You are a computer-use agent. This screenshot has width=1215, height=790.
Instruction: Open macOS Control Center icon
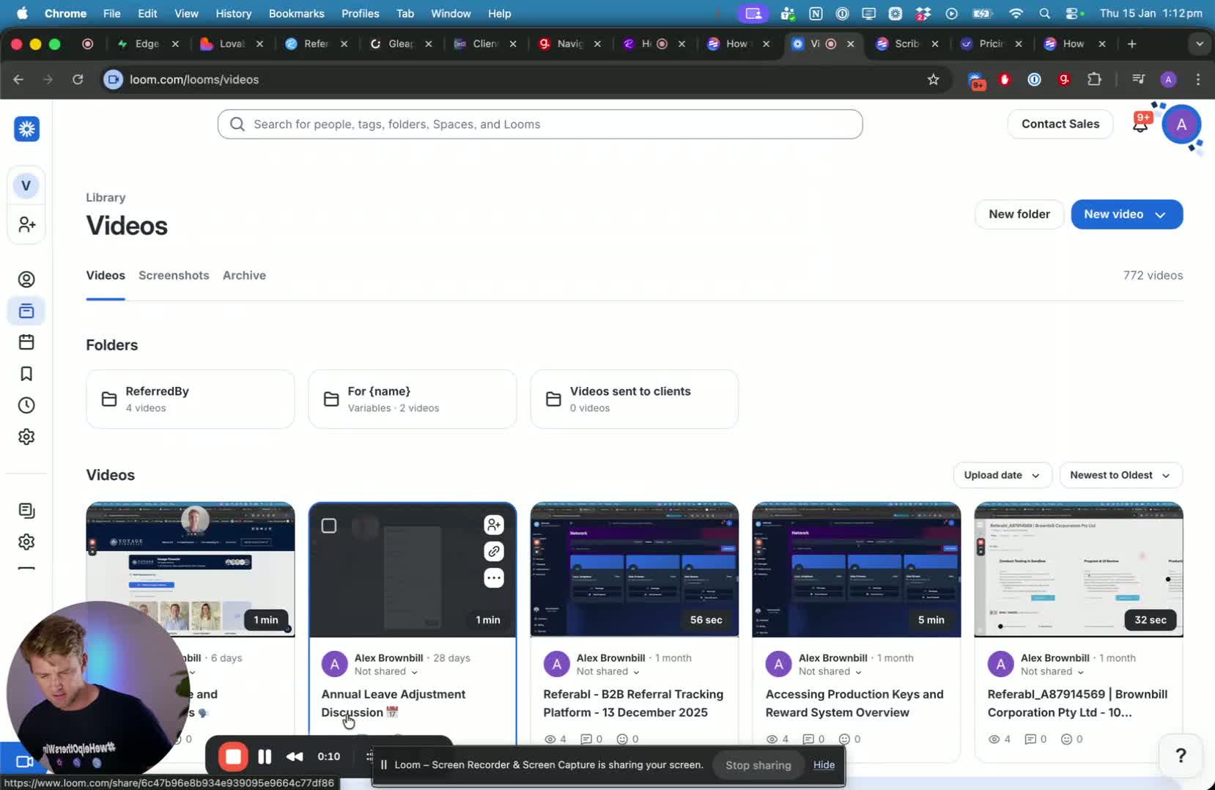(x=1074, y=13)
